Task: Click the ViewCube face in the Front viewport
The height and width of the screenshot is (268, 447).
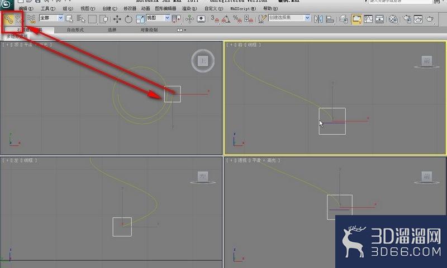Action: pyautogui.click(x=426, y=61)
